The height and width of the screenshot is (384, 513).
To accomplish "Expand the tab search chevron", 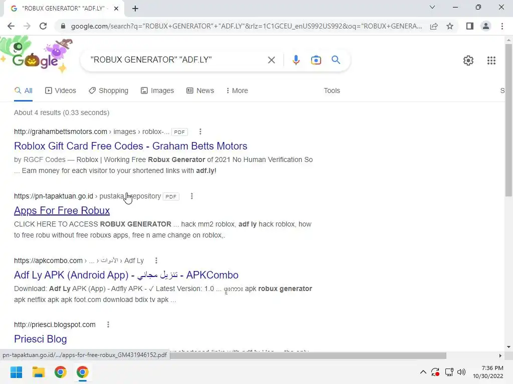I will click(432, 7).
